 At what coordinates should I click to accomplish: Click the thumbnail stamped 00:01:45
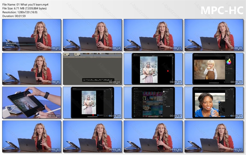click(x=153, y=136)
